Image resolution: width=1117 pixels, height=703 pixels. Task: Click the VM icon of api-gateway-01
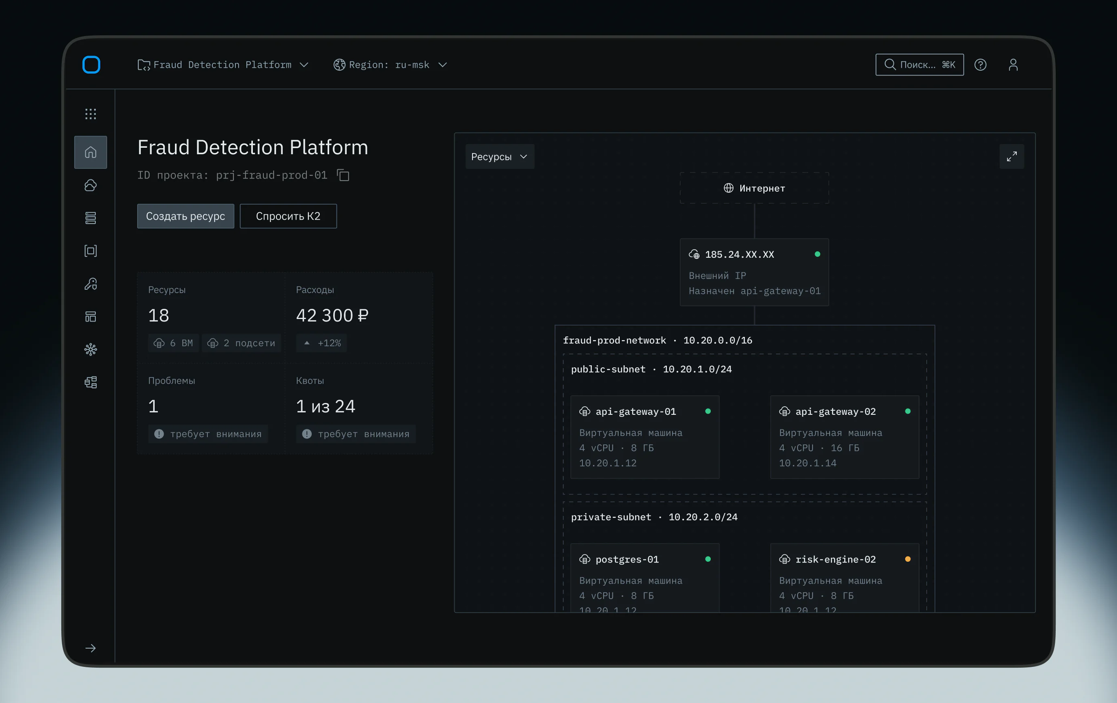584,411
